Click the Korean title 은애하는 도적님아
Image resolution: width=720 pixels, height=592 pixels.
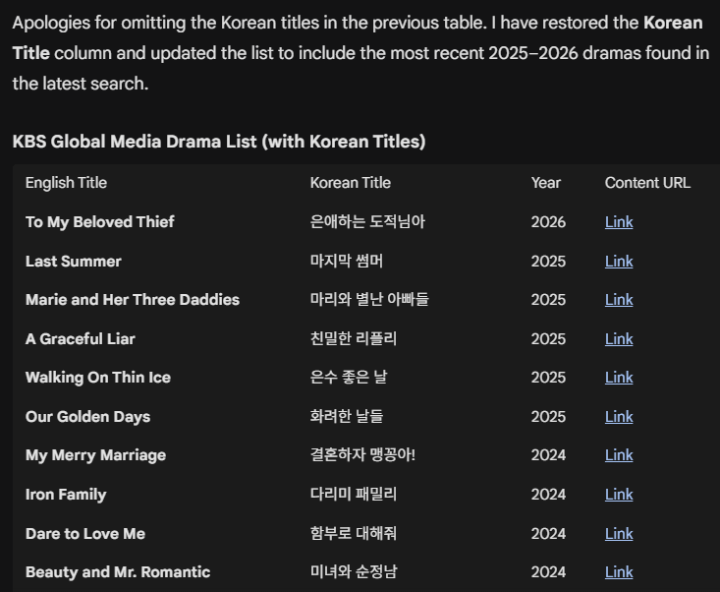367,222
